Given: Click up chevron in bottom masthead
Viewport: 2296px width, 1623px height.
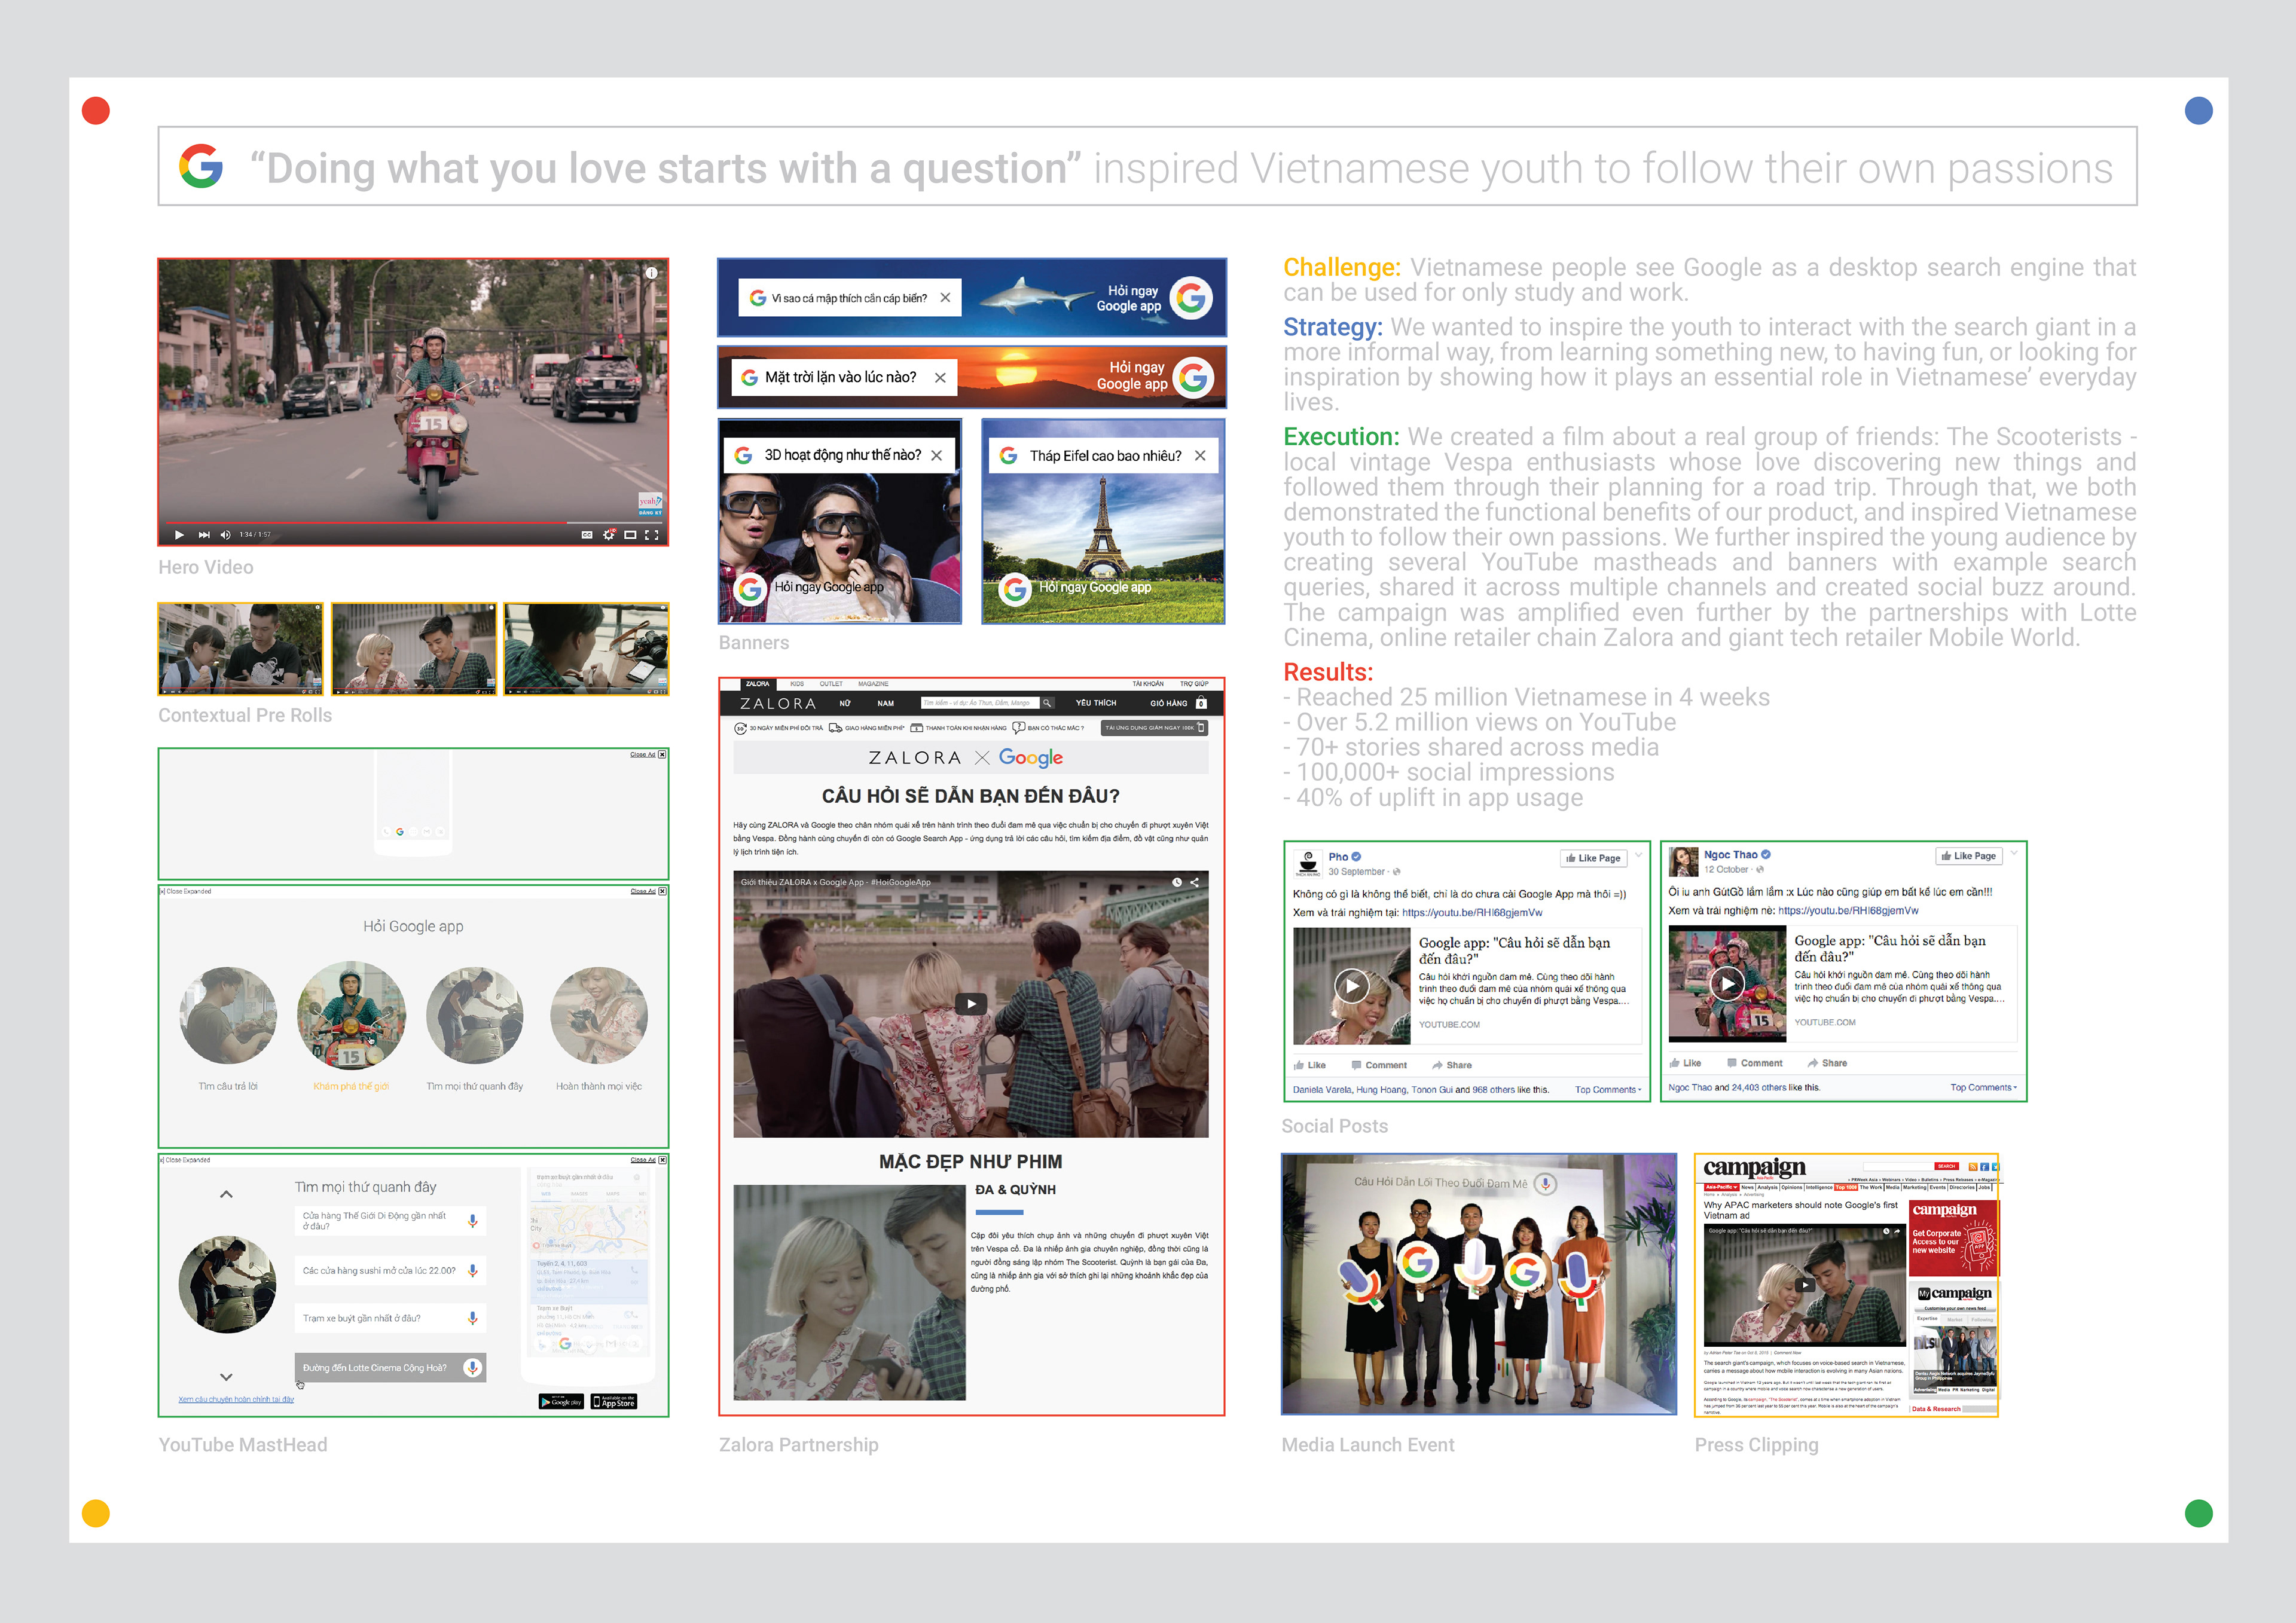Looking at the screenshot, I should (226, 1194).
